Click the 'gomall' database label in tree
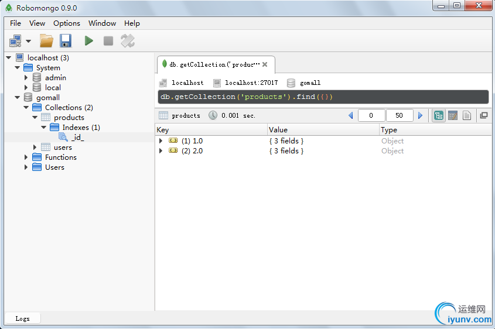 (x=48, y=98)
